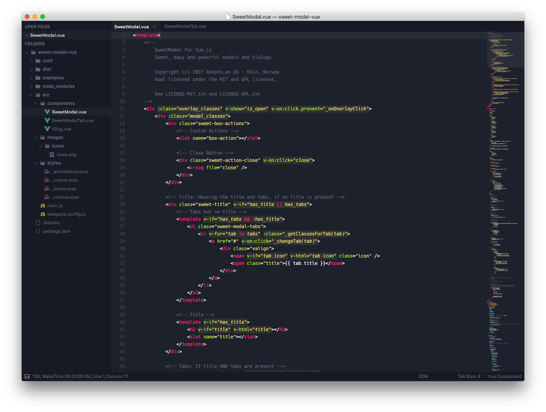Click the 'sweet-box-actions' class string

point(222,124)
